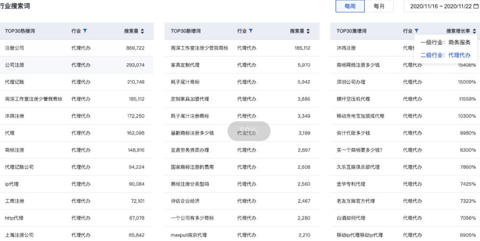This screenshot has height=241, width=480.
Task: Select 二级行业：代理代办 in filter popup
Action: tap(445, 55)
